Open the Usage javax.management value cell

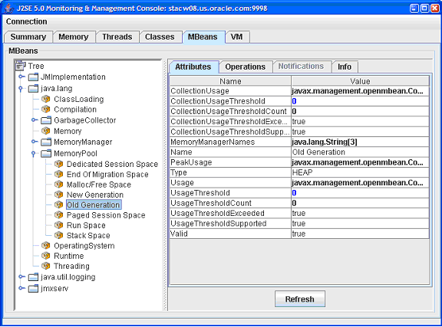[360, 182]
